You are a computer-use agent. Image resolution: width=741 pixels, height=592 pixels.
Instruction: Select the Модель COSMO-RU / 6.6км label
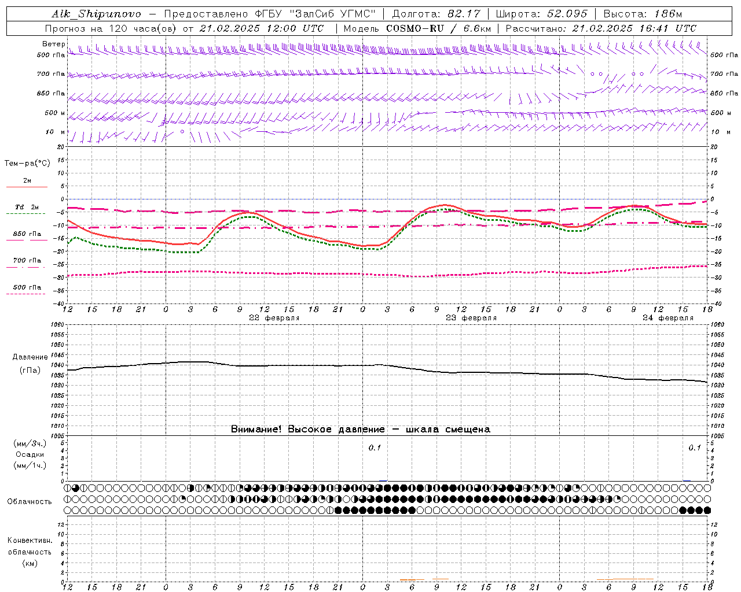click(x=417, y=28)
